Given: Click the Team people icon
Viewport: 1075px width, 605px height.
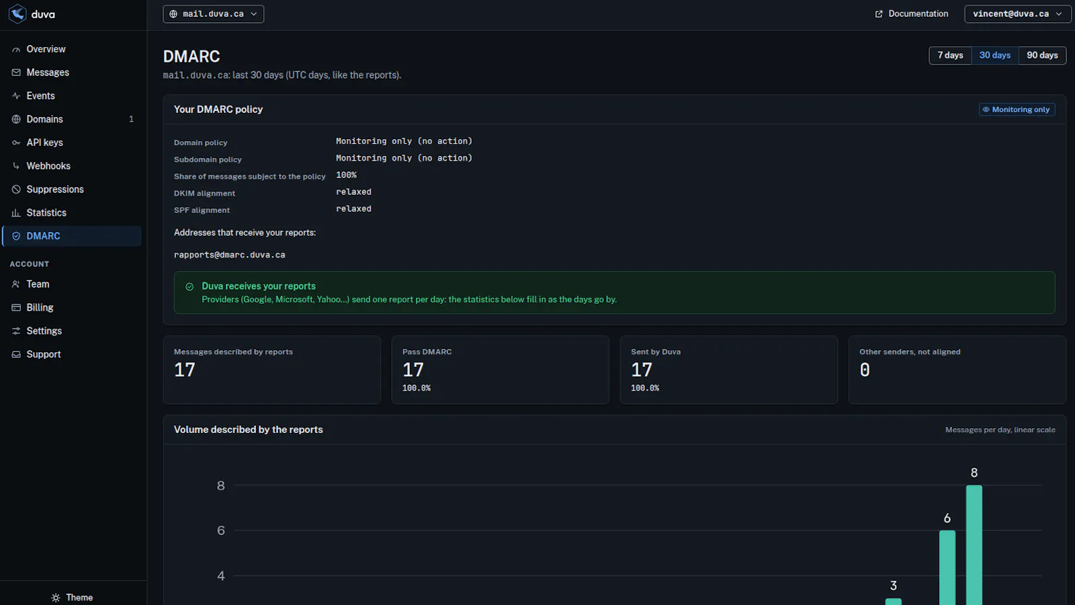Looking at the screenshot, I should [x=16, y=284].
